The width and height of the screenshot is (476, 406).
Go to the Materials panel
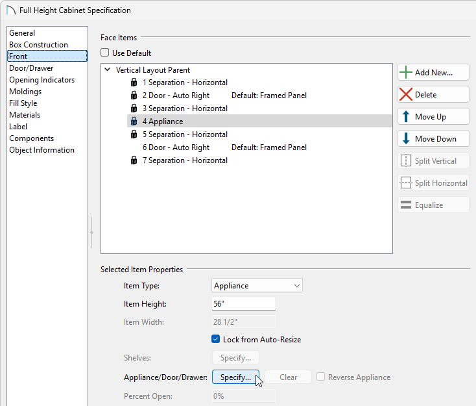pyautogui.click(x=25, y=115)
